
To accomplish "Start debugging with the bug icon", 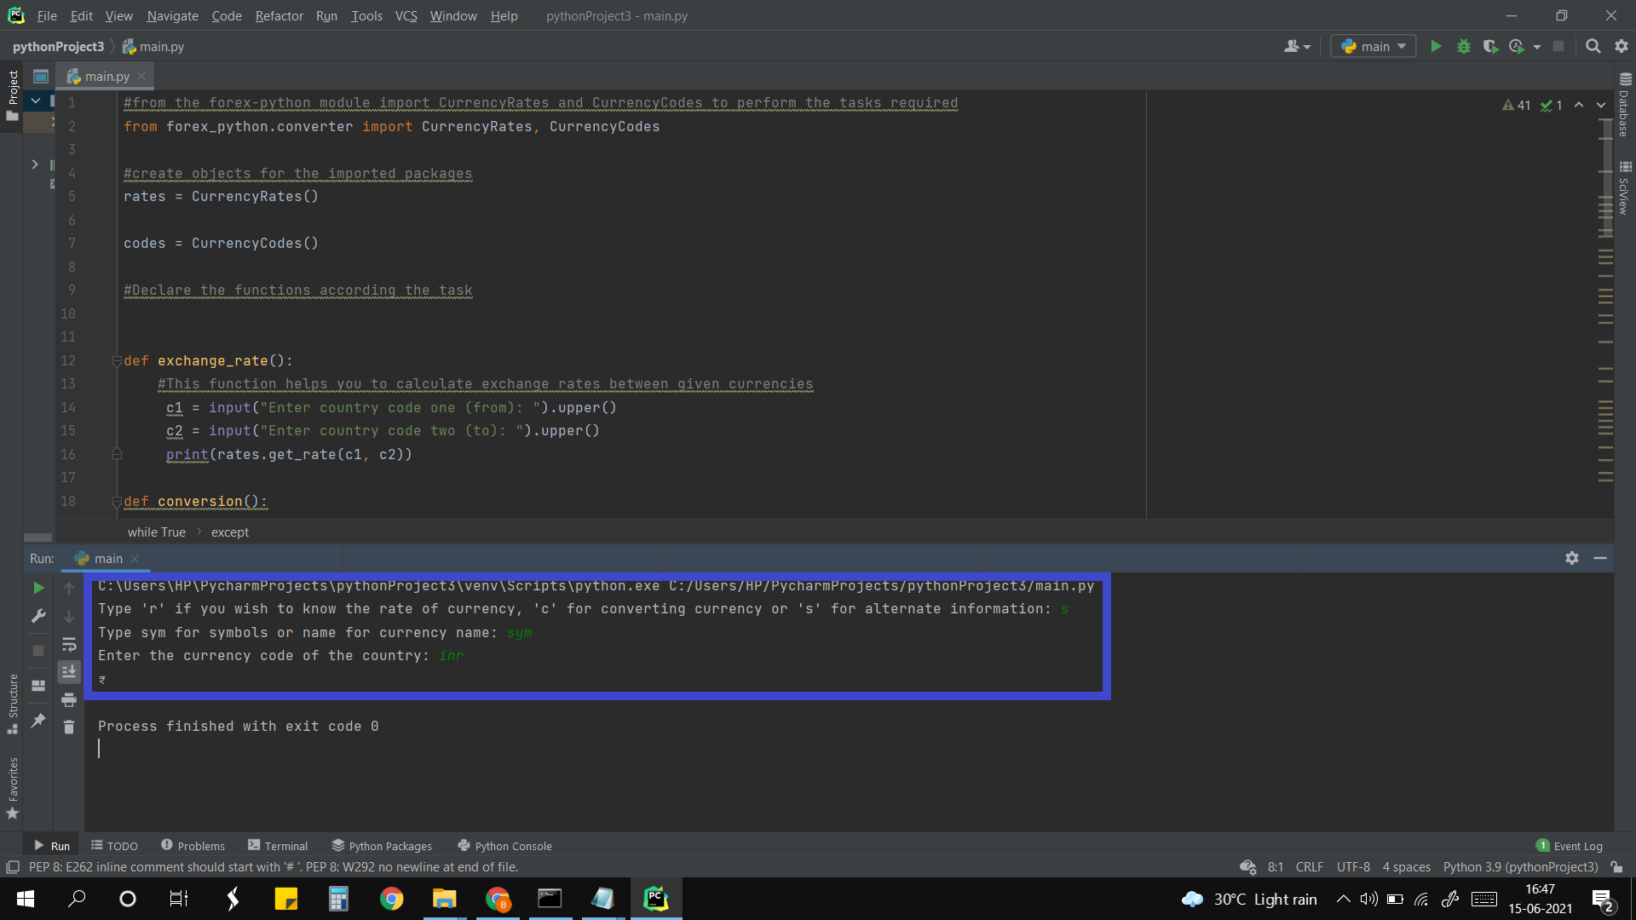I will [x=1464, y=46].
